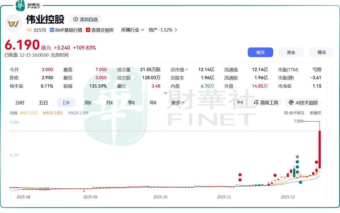
Task: Select the 季K chart period
Action: 131,103
